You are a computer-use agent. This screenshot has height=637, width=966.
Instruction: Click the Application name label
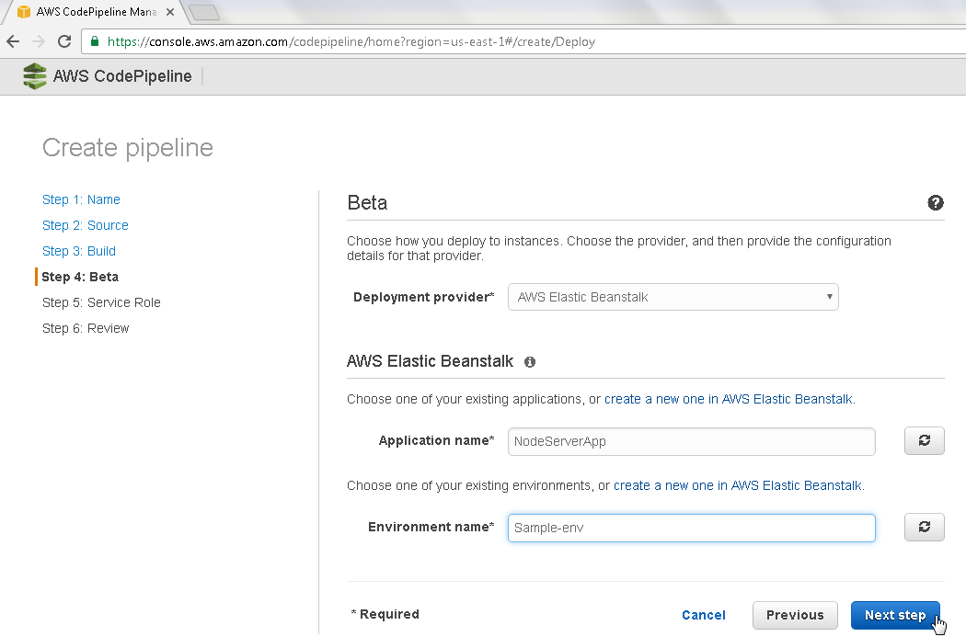click(436, 440)
